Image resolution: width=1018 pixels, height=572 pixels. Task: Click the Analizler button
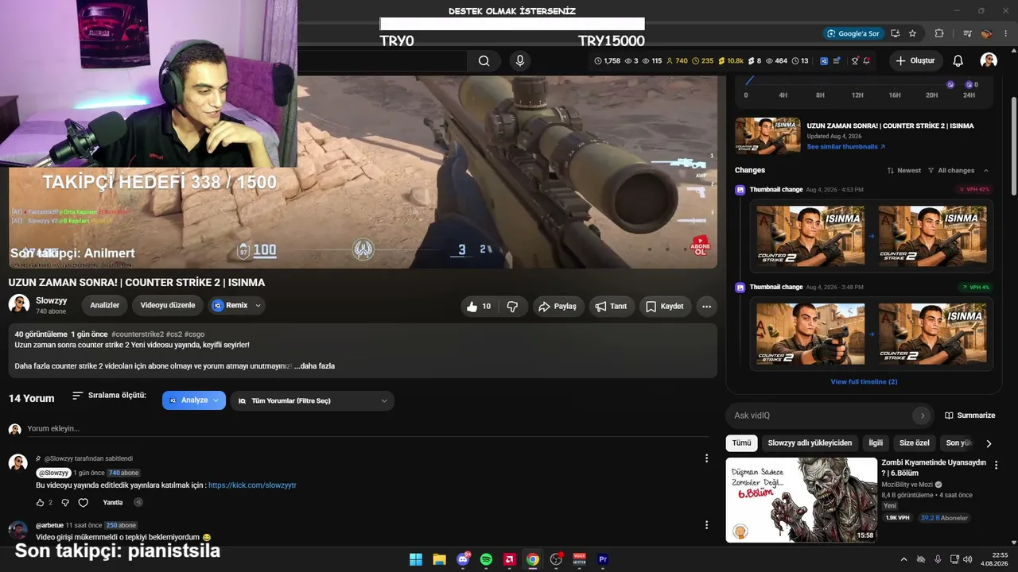pos(105,306)
